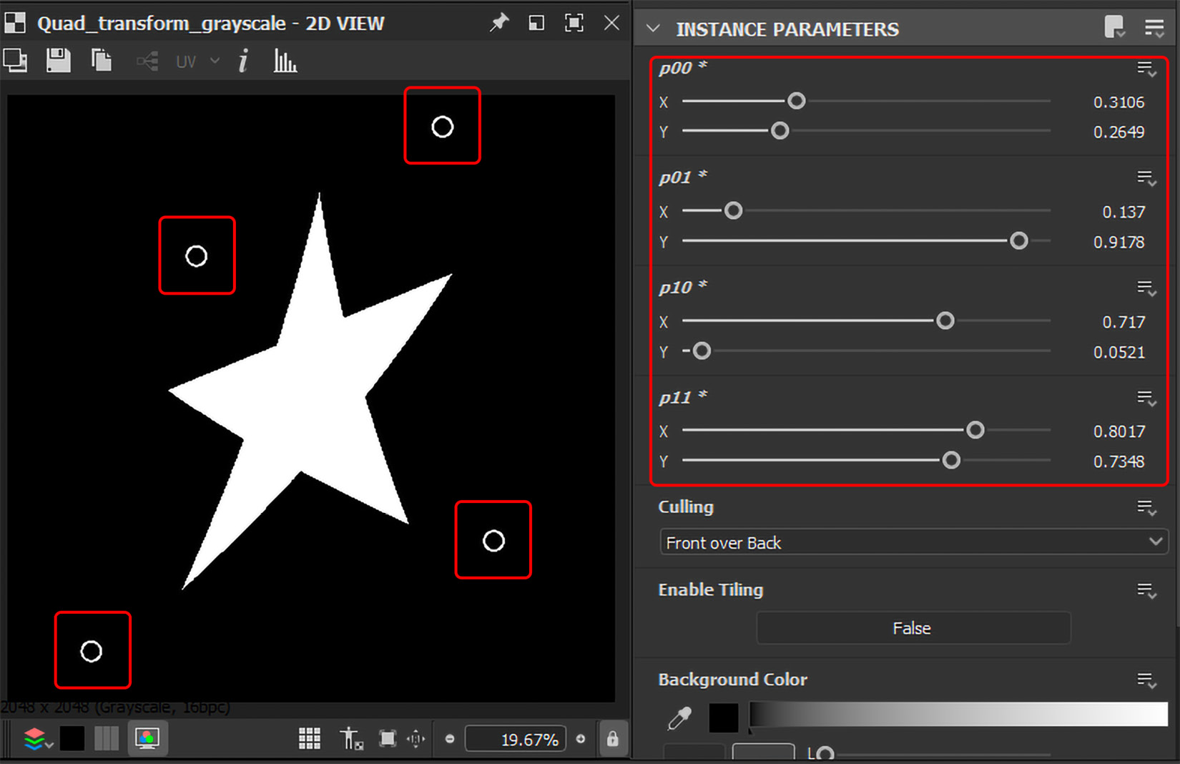Fit image to view icon

tap(387, 738)
